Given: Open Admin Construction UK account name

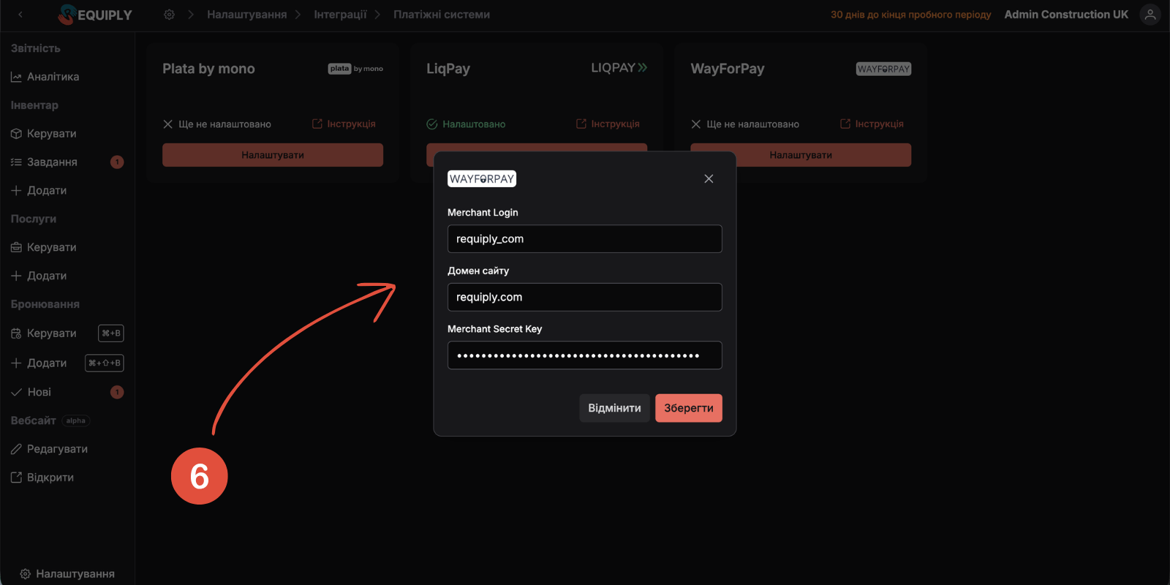Looking at the screenshot, I should click(x=1066, y=15).
